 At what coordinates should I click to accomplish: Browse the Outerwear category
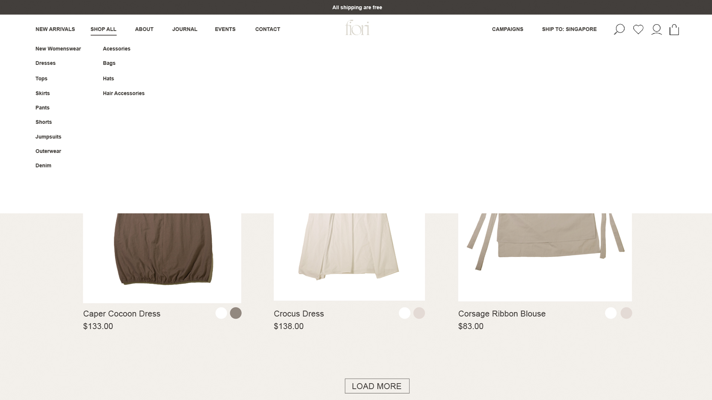click(x=48, y=151)
